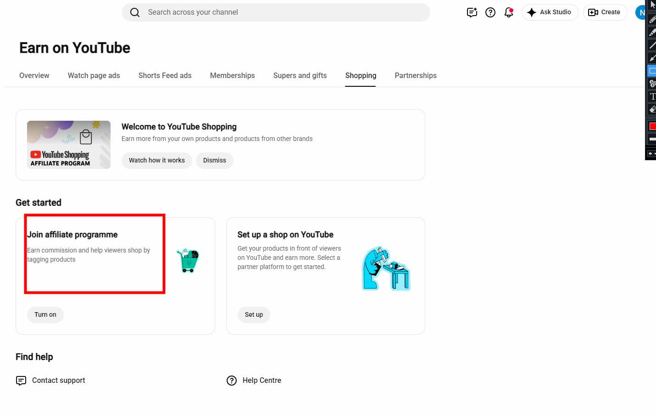Open the Contact support link
The width and height of the screenshot is (656, 415).
click(x=50, y=381)
